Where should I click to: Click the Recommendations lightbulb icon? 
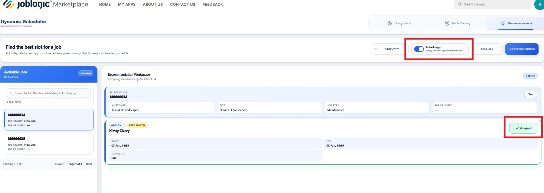point(503,23)
